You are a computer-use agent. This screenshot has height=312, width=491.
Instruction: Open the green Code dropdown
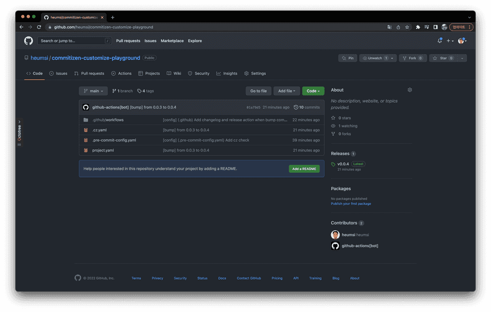[313, 90]
